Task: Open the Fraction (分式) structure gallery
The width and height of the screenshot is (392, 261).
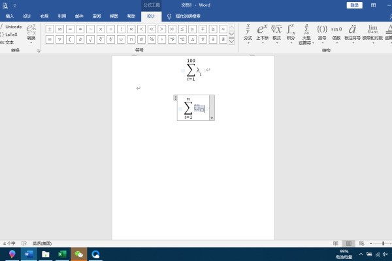Action: pos(248,32)
